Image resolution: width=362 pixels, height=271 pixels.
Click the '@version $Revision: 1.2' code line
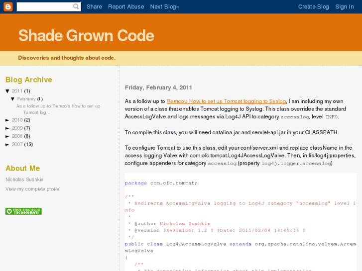tap(220, 230)
